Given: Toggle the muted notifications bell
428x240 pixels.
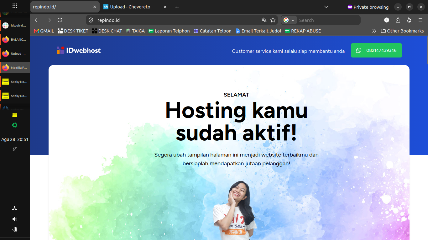Looking at the screenshot, I should click(x=15, y=149).
